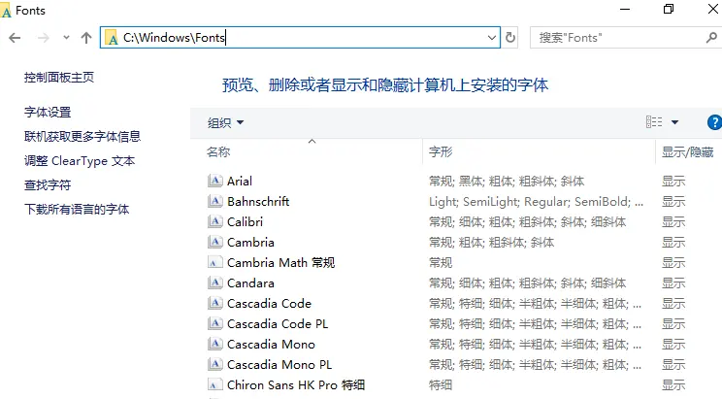Select the Chiron Sans HK Pro icon
722x399 pixels.
[213, 384]
